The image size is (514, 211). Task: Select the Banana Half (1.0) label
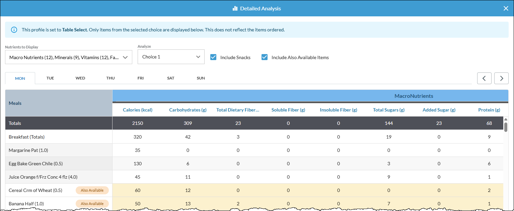tap(26, 204)
